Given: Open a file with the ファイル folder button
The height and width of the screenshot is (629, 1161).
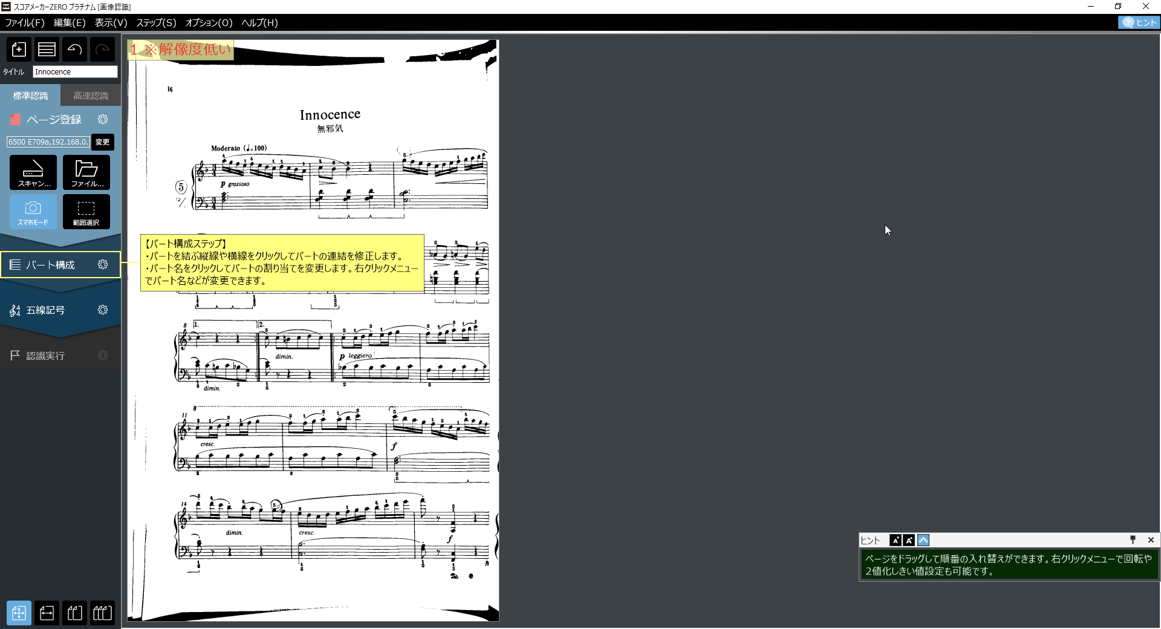Looking at the screenshot, I should [x=86, y=172].
